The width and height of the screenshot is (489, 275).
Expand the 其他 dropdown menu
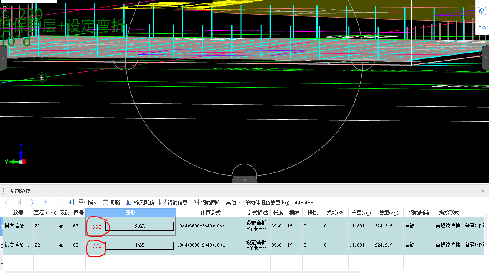(x=233, y=202)
